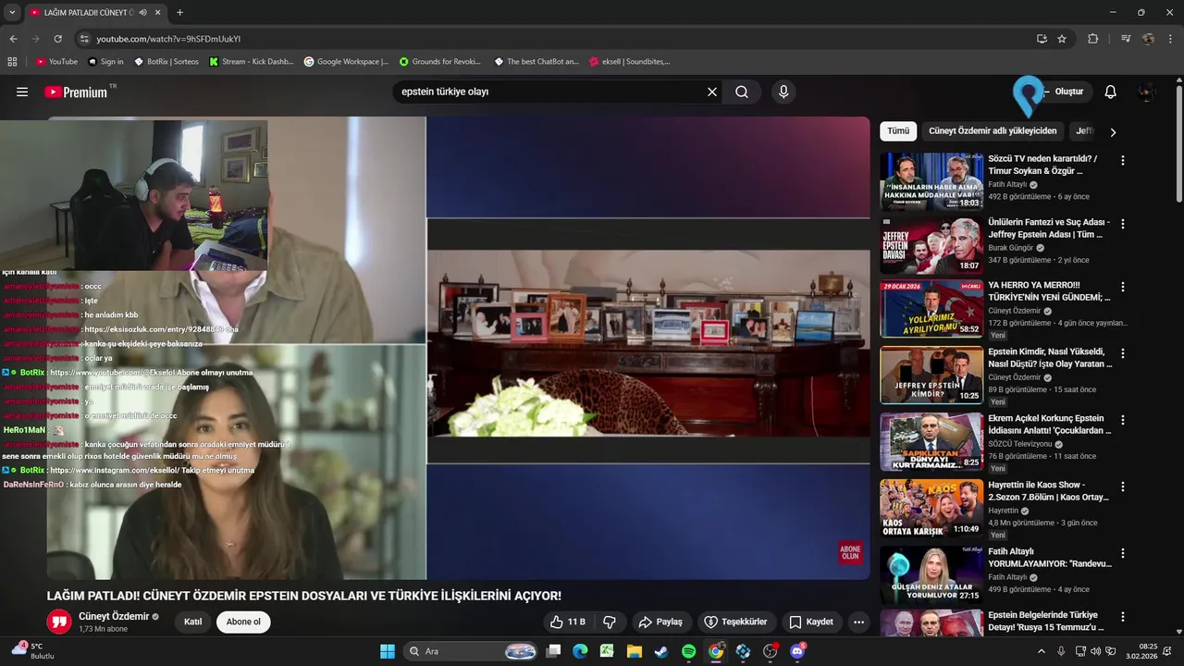1184x666 pixels.
Task: Open Sözcü TV neden karartıldı thumbnail
Action: click(x=931, y=181)
